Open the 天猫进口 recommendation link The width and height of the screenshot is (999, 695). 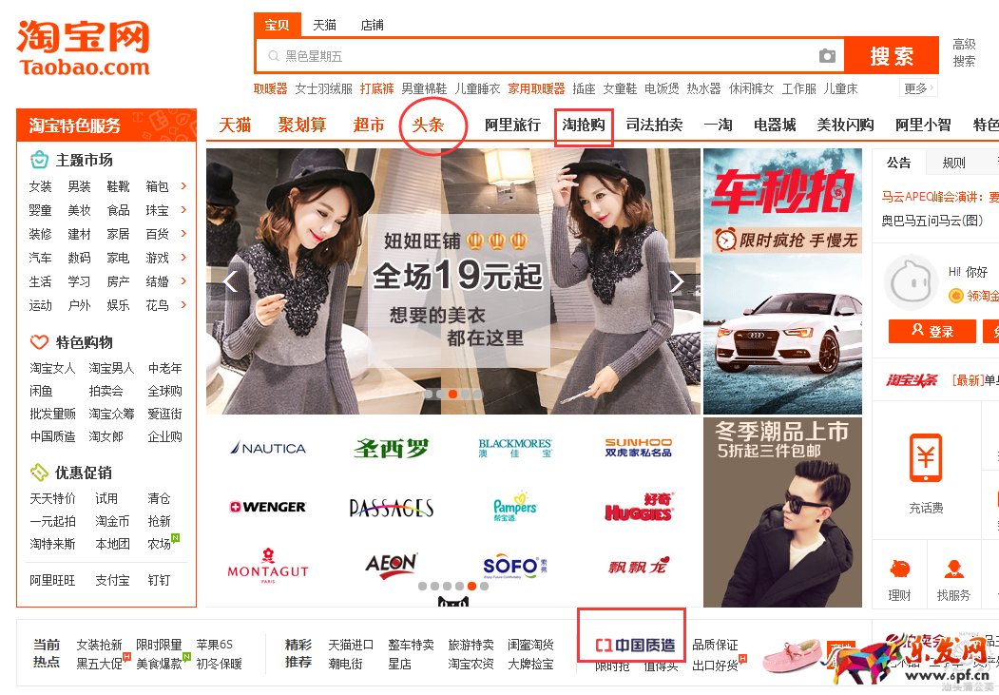(351, 645)
